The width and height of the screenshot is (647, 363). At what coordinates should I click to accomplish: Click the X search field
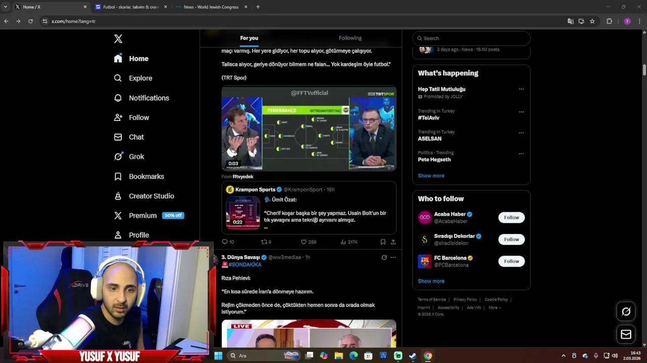(471, 38)
